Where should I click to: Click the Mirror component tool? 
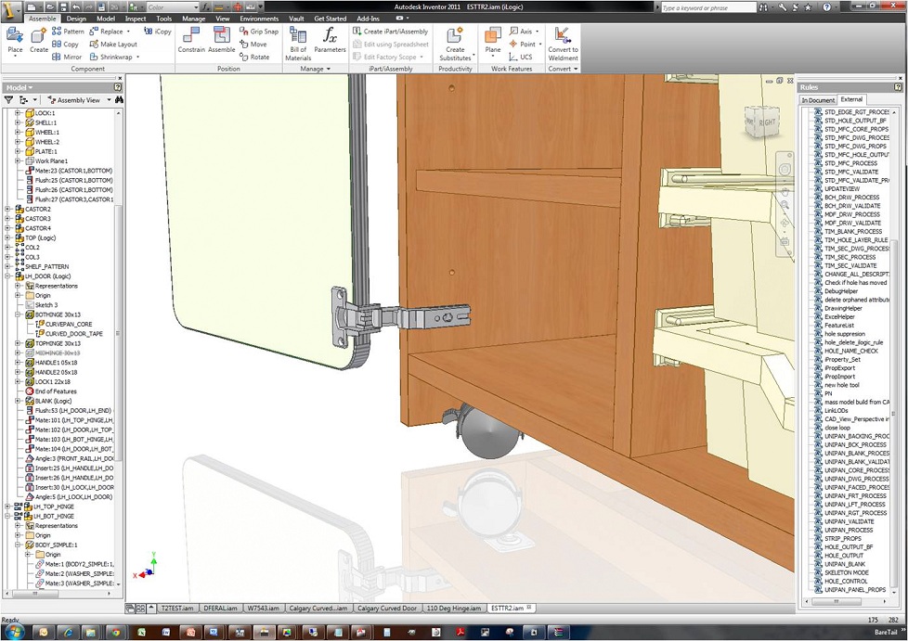pos(67,57)
